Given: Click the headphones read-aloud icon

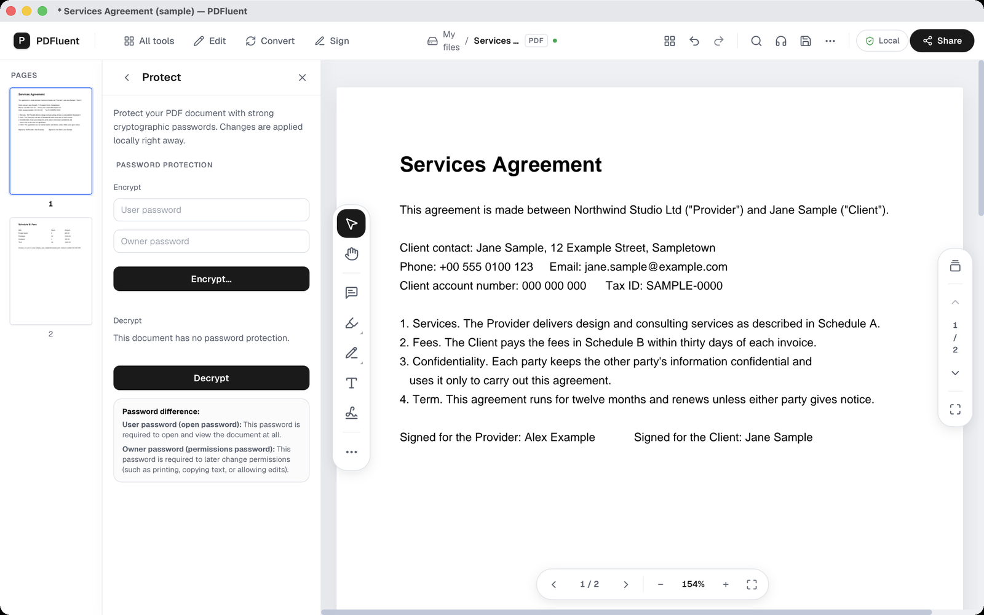Looking at the screenshot, I should pyautogui.click(x=781, y=41).
